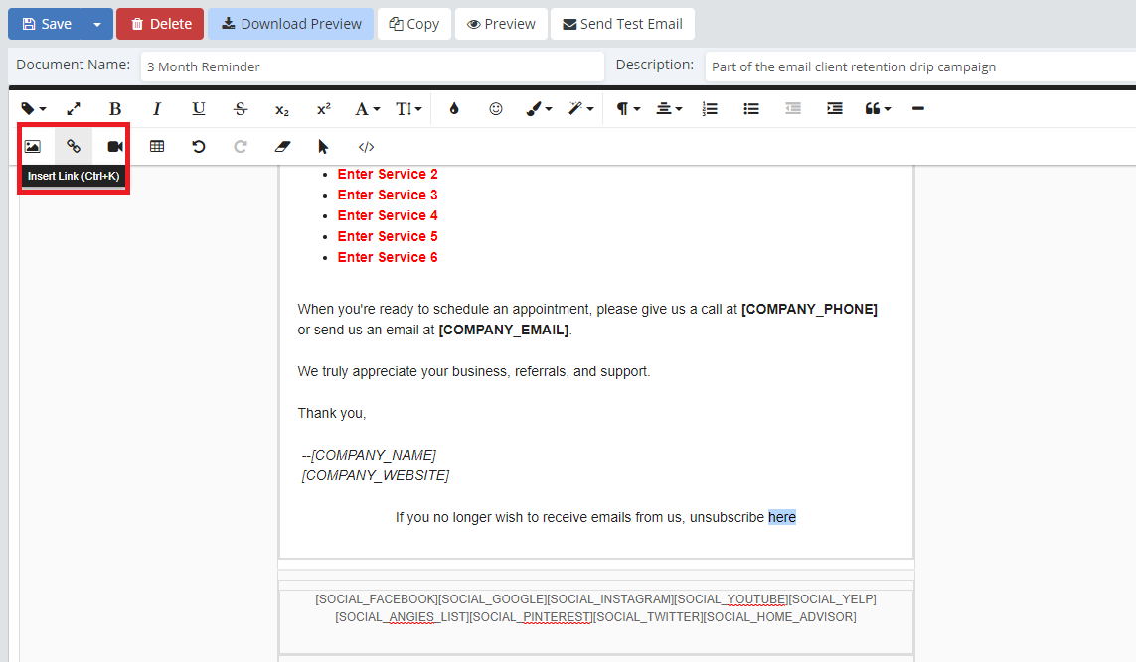Viewport: 1136px width, 662px height.
Task: Insert an emoticon using smiley icon
Action: point(496,109)
